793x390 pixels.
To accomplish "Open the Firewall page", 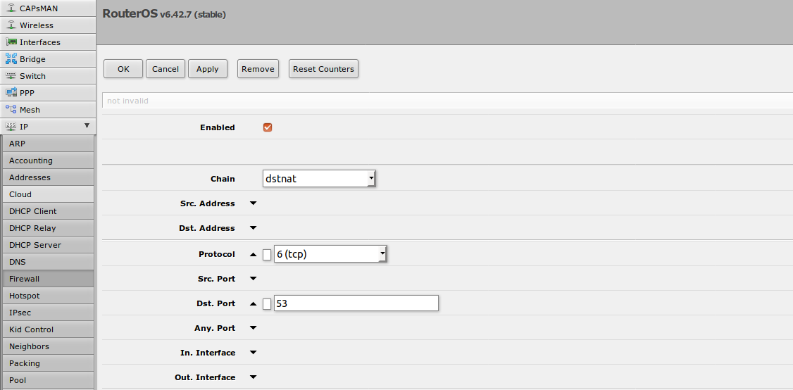I will pyautogui.click(x=48, y=279).
